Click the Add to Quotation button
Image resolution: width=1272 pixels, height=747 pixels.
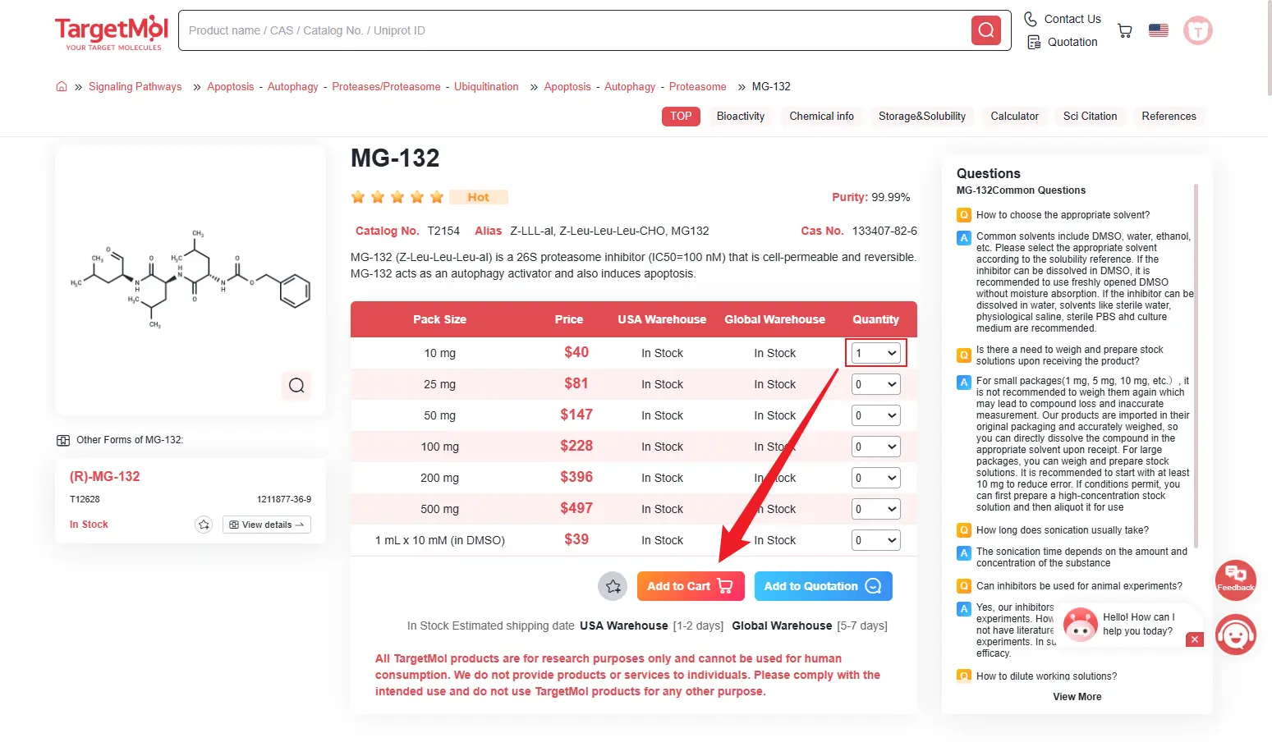tap(822, 585)
